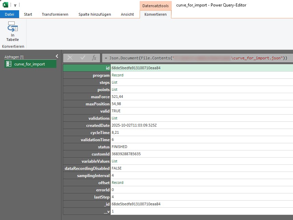The image size is (293, 220).
Task: Switch to the Transformieren tab
Action: coord(55,14)
